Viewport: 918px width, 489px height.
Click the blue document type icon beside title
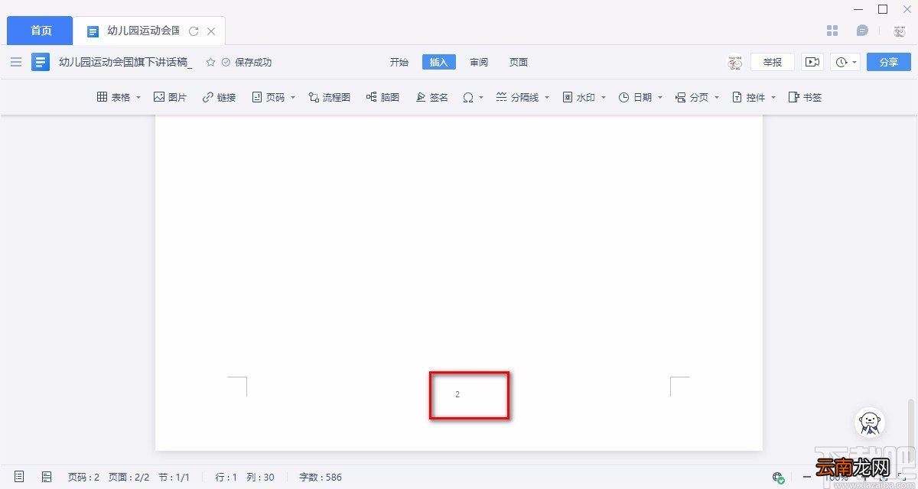pyautogui.click(x=41, y=62)
